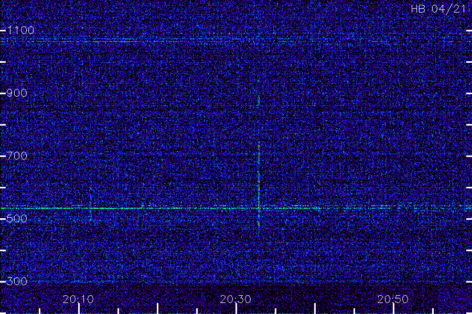Click the 900 frequency axis label

(17, 93)
